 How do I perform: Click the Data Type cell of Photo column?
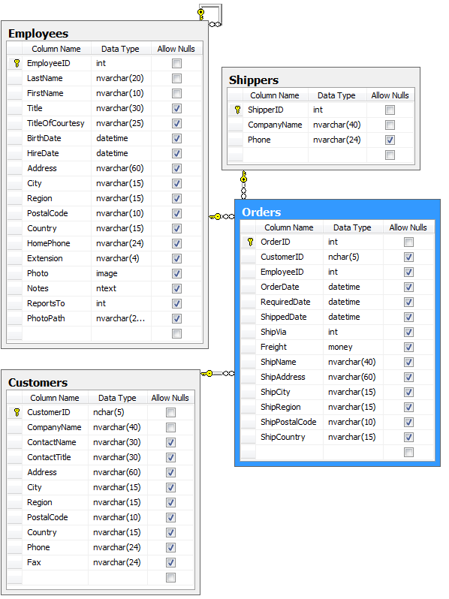(x=121, y=273)
